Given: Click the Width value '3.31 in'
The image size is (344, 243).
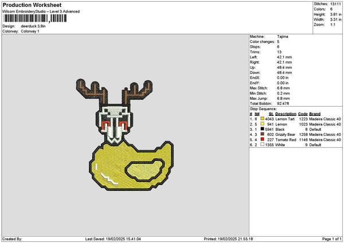Looking at the screenshot, I should coord(335,19).
